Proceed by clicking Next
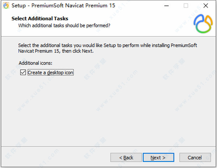Viewport: 217px width, 168px height. [x=158, y=157]
